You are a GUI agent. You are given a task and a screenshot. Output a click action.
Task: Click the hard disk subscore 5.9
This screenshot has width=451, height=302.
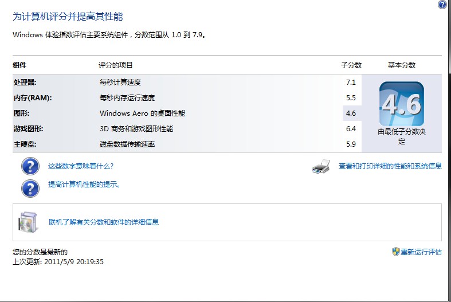[351, 144]
